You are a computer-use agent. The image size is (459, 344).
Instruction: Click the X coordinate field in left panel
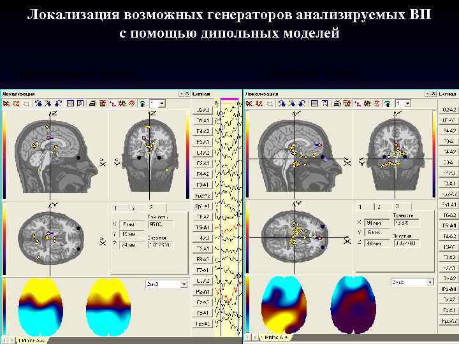tap(132, 225)
